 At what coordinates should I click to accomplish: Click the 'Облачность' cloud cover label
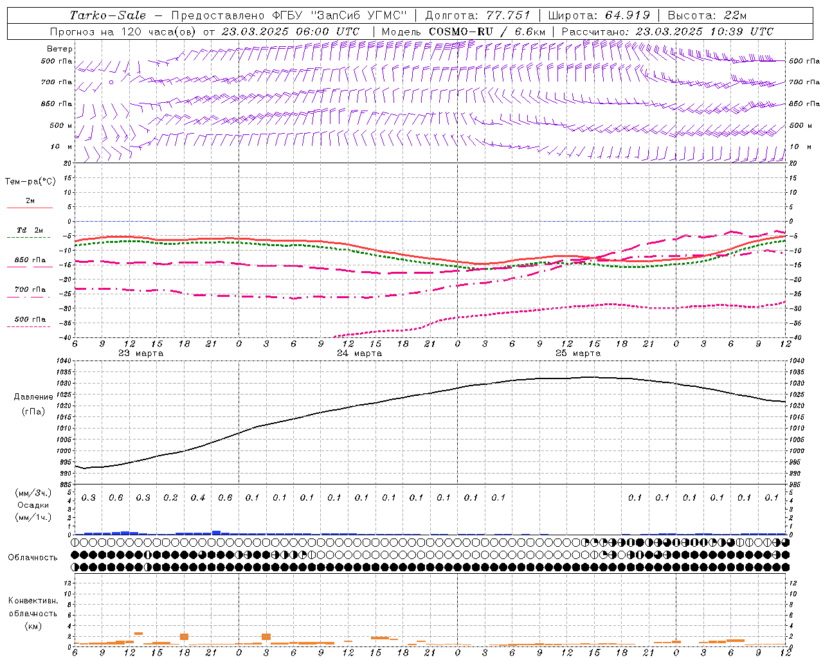point(32,558)
